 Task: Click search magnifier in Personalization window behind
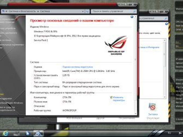[166, 19]
